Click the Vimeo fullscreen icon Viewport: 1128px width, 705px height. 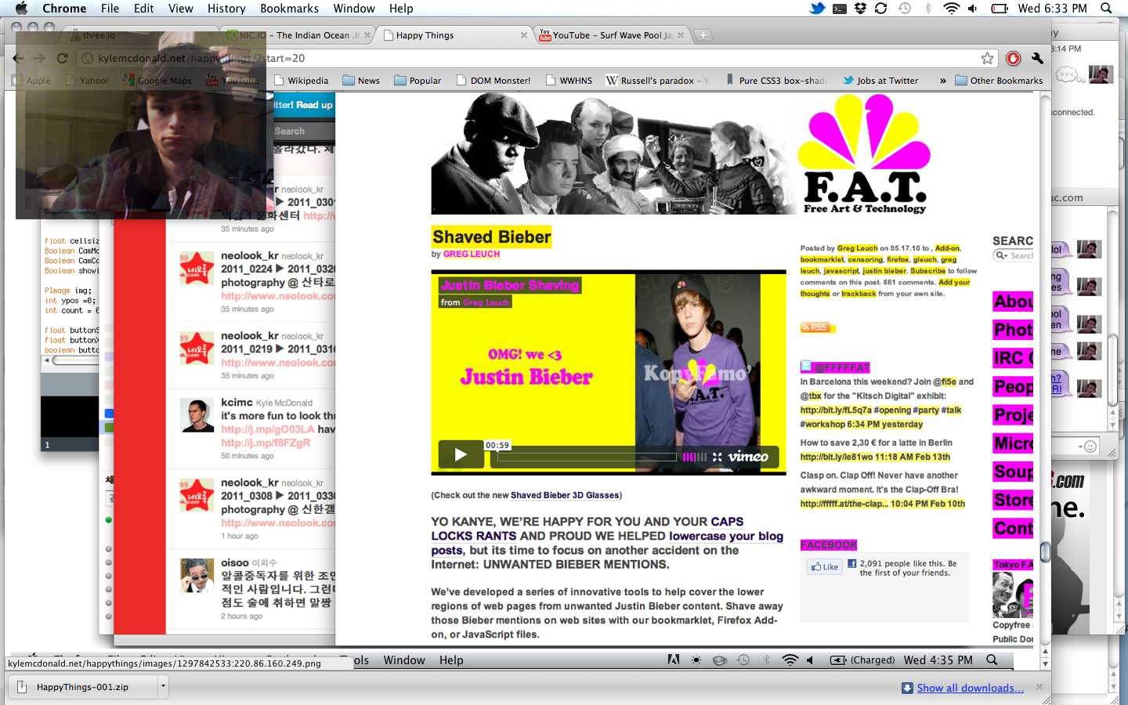(x=717, y=457)
